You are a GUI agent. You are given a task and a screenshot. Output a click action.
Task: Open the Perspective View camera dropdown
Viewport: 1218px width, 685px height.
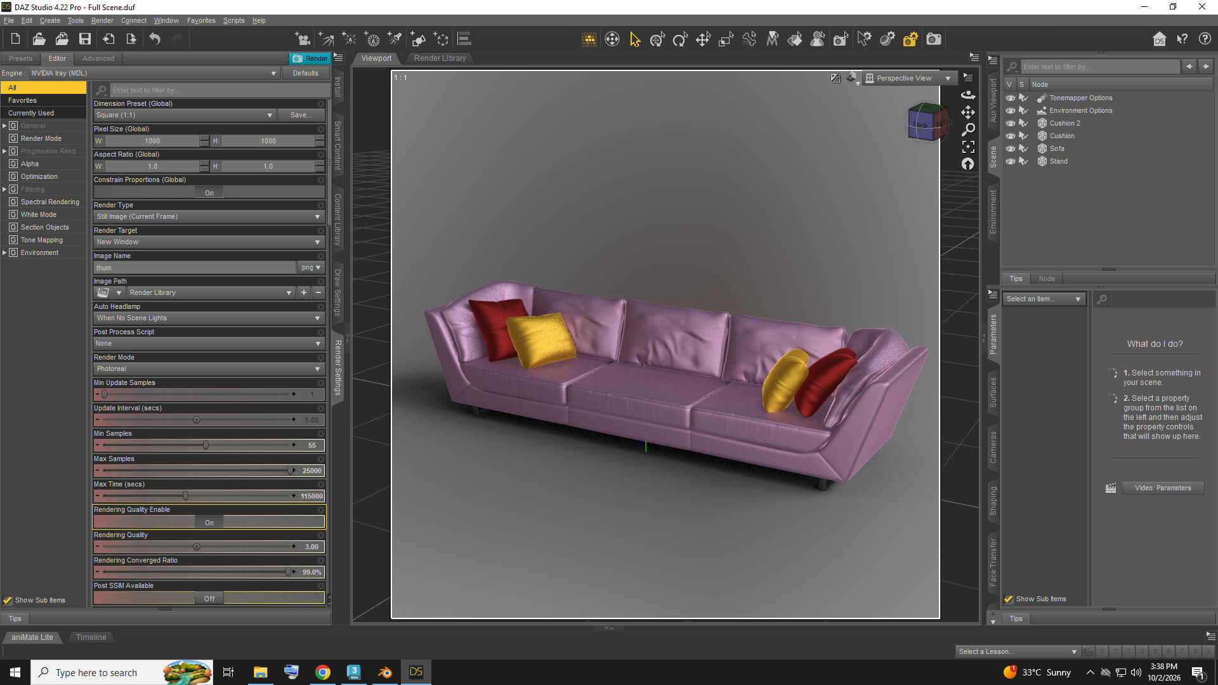click(908, 78)
